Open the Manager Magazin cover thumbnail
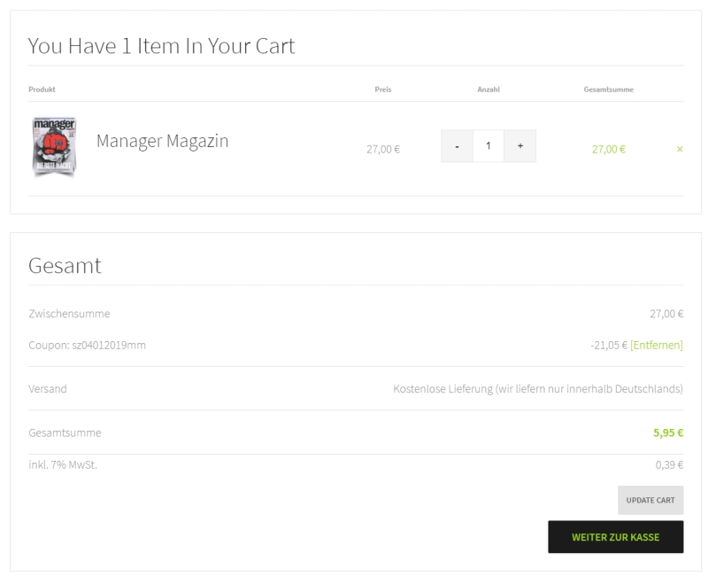 point(55,146)
